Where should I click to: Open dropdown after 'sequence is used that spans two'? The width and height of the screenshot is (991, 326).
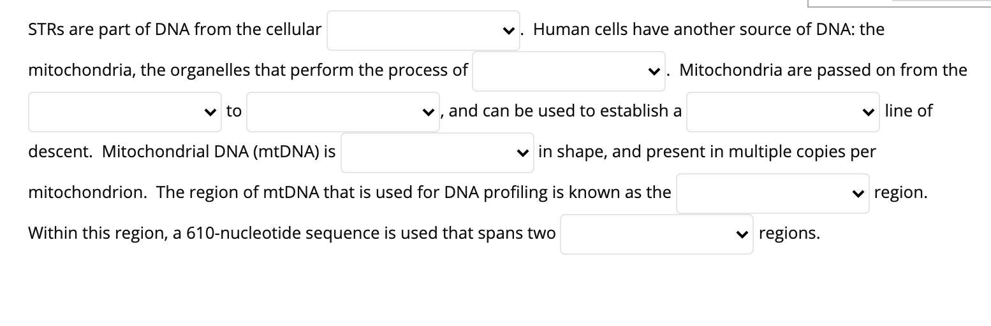[657, 234]
